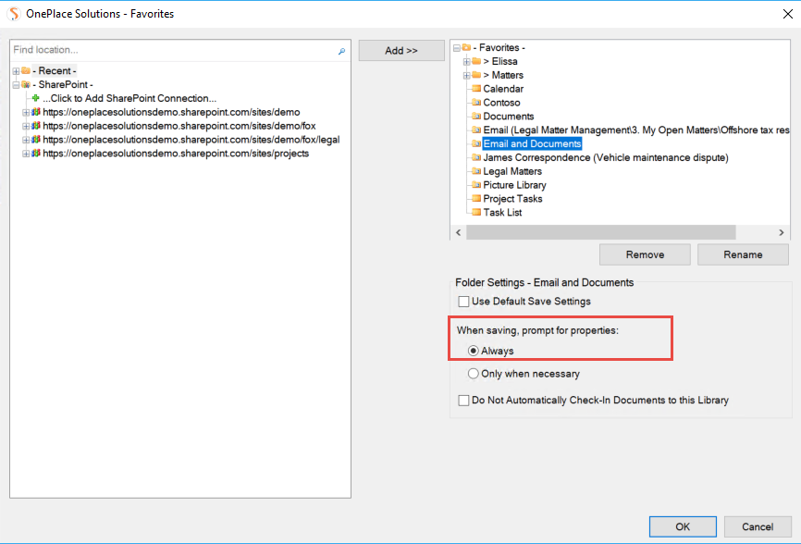Select the Calendar favorite

click(x=503, y=89)
